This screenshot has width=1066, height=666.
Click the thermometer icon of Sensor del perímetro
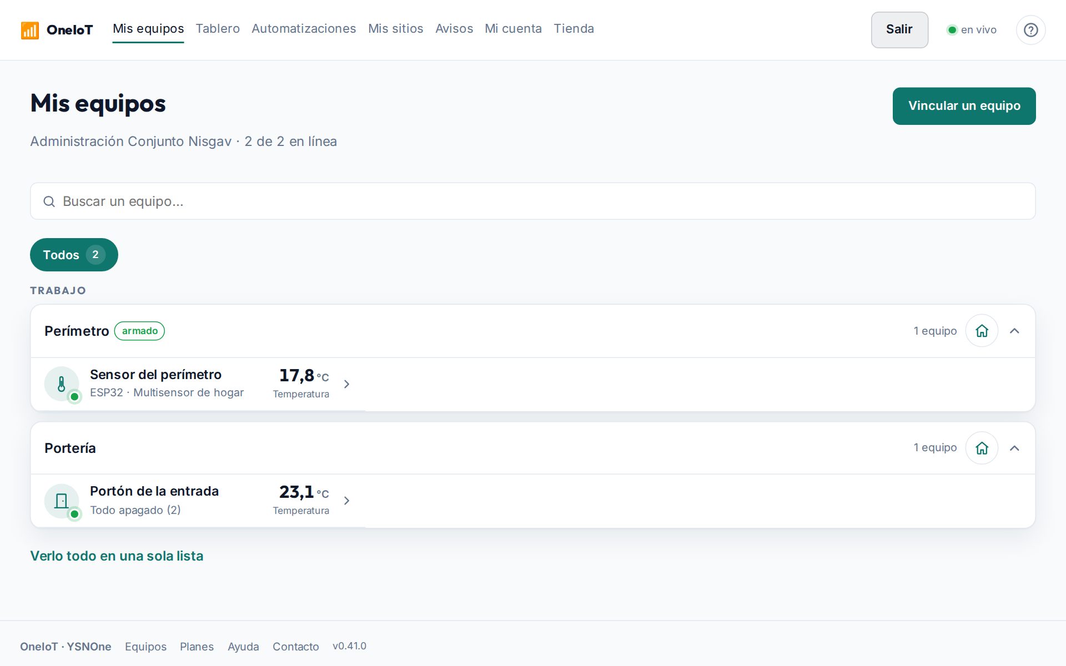[x=62, y=384]
